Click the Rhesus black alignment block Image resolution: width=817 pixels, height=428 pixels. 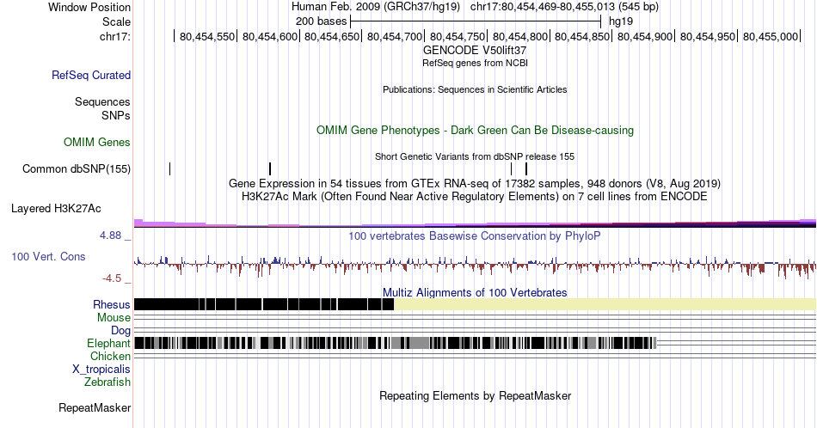264,304
